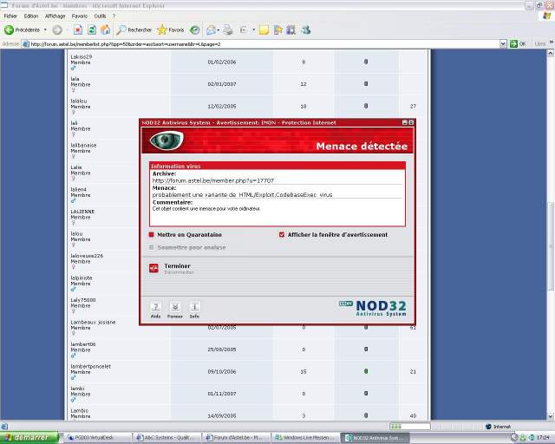
Task: Click the Précédente back arrow icon
Action: [10, 29]
